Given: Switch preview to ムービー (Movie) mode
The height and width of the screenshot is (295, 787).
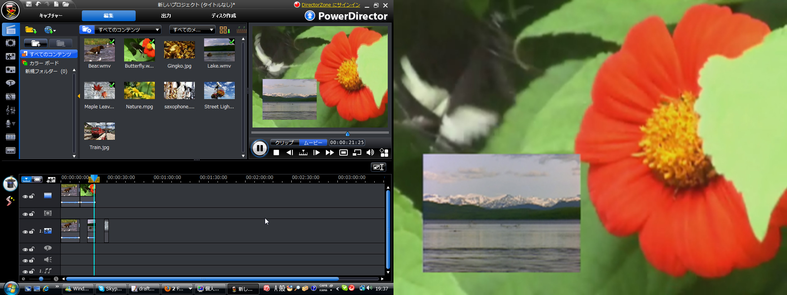Looking at the screenshot, I should coord(313,143).
